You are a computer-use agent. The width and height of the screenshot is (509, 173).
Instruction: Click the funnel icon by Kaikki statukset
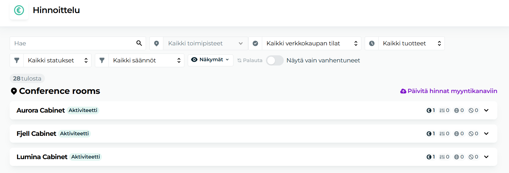click(17, 60)
